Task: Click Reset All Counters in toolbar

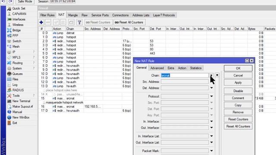Action: 129,22
